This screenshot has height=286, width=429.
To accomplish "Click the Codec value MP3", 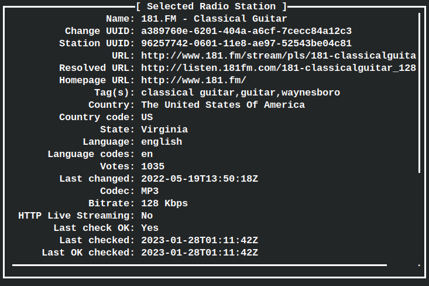I will point(150,191).
